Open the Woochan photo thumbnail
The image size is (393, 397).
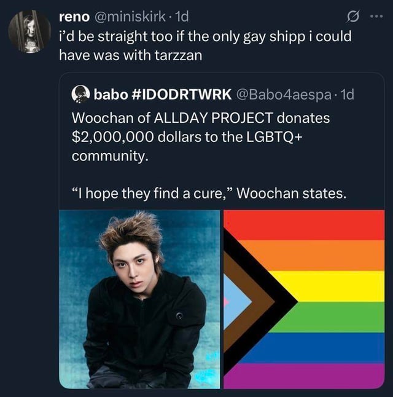pyautogui.click(x=139, y=299)
